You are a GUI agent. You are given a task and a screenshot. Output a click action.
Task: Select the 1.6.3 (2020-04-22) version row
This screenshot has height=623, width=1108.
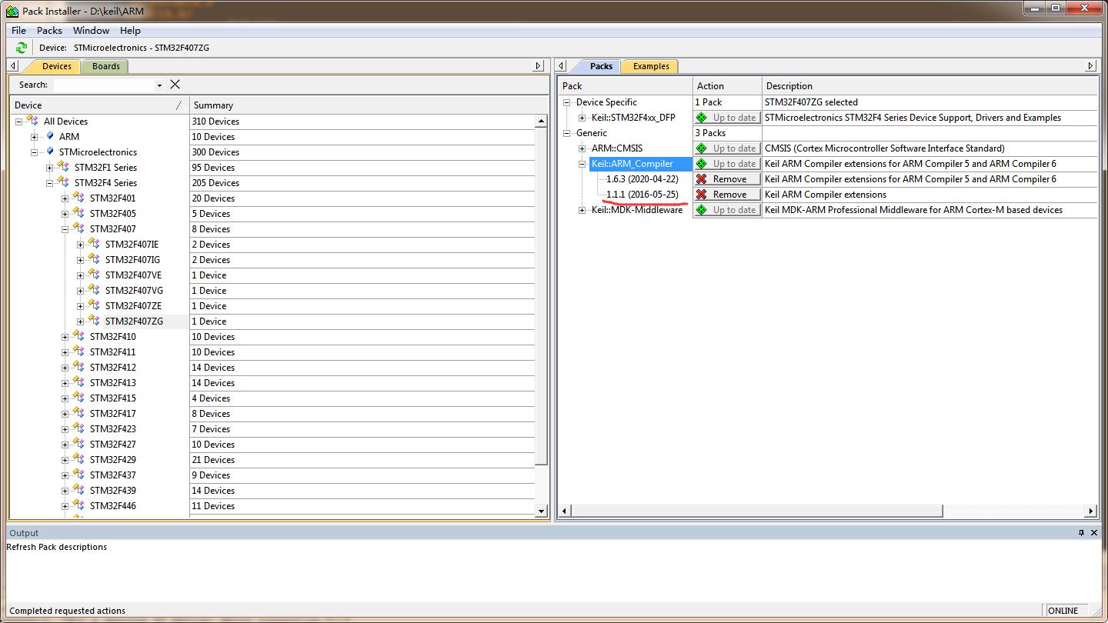tap(642, 179)
